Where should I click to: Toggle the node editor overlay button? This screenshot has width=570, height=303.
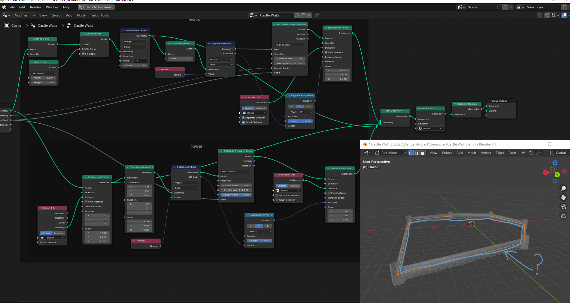(x=564, y=15)
